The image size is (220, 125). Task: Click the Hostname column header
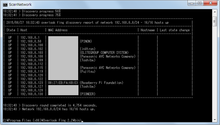(x=148, y=30)
